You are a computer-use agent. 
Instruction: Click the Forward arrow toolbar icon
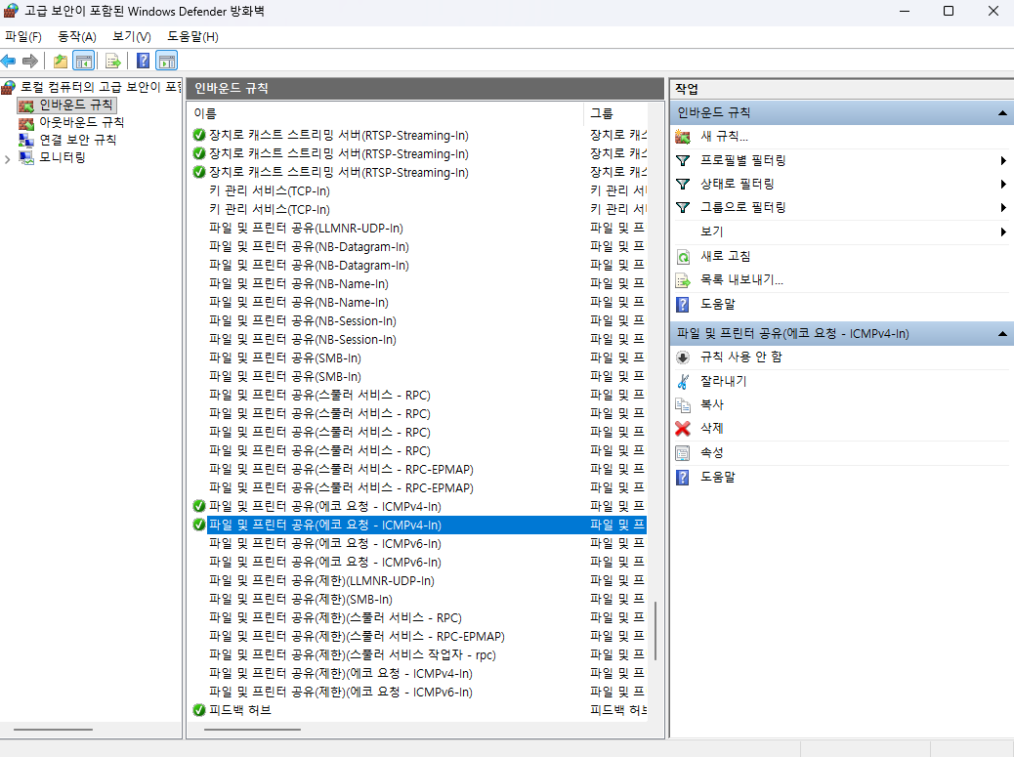pyautogui.click(x=29, y=61)
